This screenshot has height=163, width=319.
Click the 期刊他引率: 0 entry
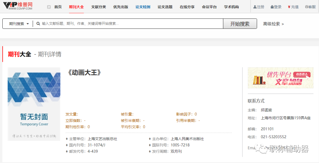(x=77, y=127)
